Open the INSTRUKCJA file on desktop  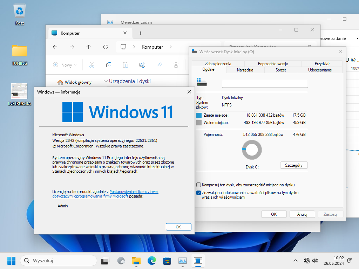click(x=19, y=94)
